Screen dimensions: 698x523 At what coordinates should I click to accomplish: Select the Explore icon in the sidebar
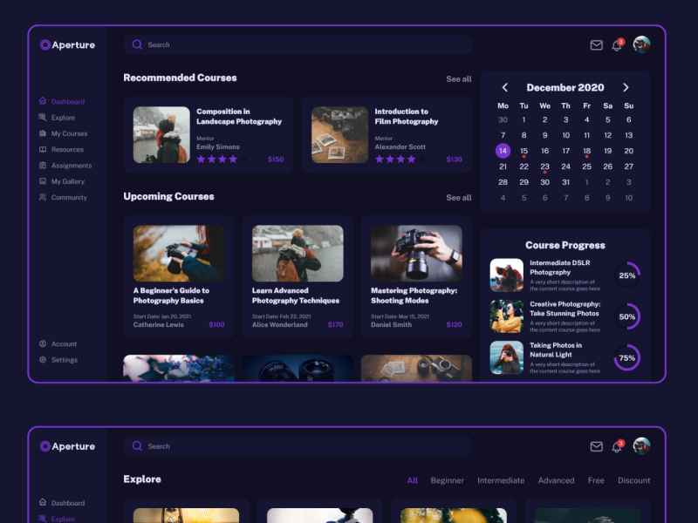click(x=43, y=117)
